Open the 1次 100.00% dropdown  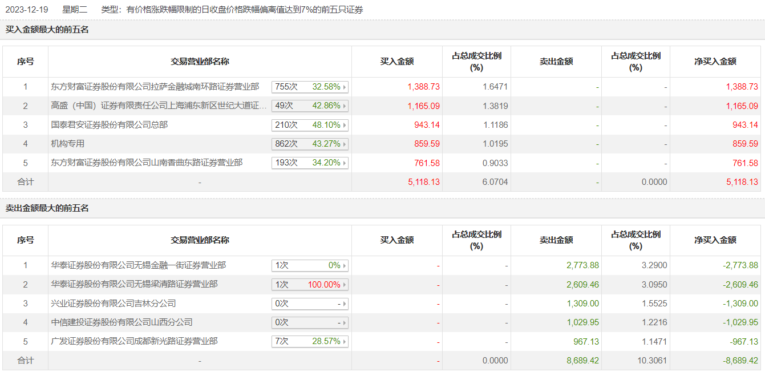[310, 285]
